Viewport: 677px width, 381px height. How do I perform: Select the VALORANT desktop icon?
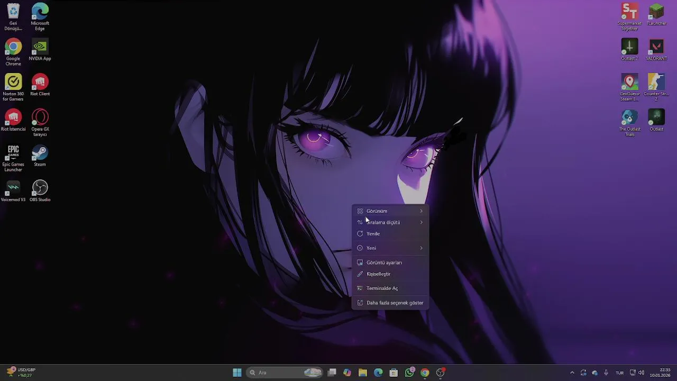click(656, 50)
